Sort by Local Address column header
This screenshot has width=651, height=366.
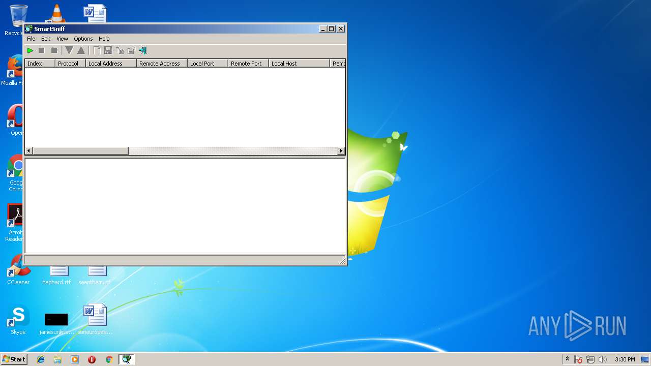click(111, 64)
